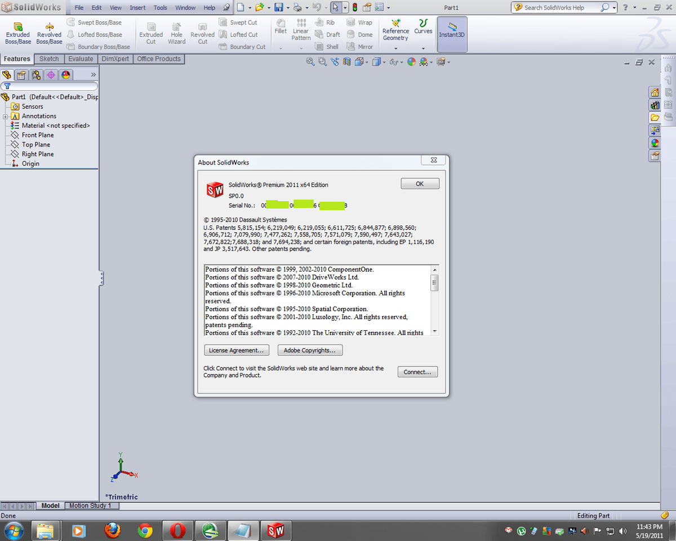Open File Explorer folder task pane tab
The width and height of the screenshot is (676, 541).
655,117
